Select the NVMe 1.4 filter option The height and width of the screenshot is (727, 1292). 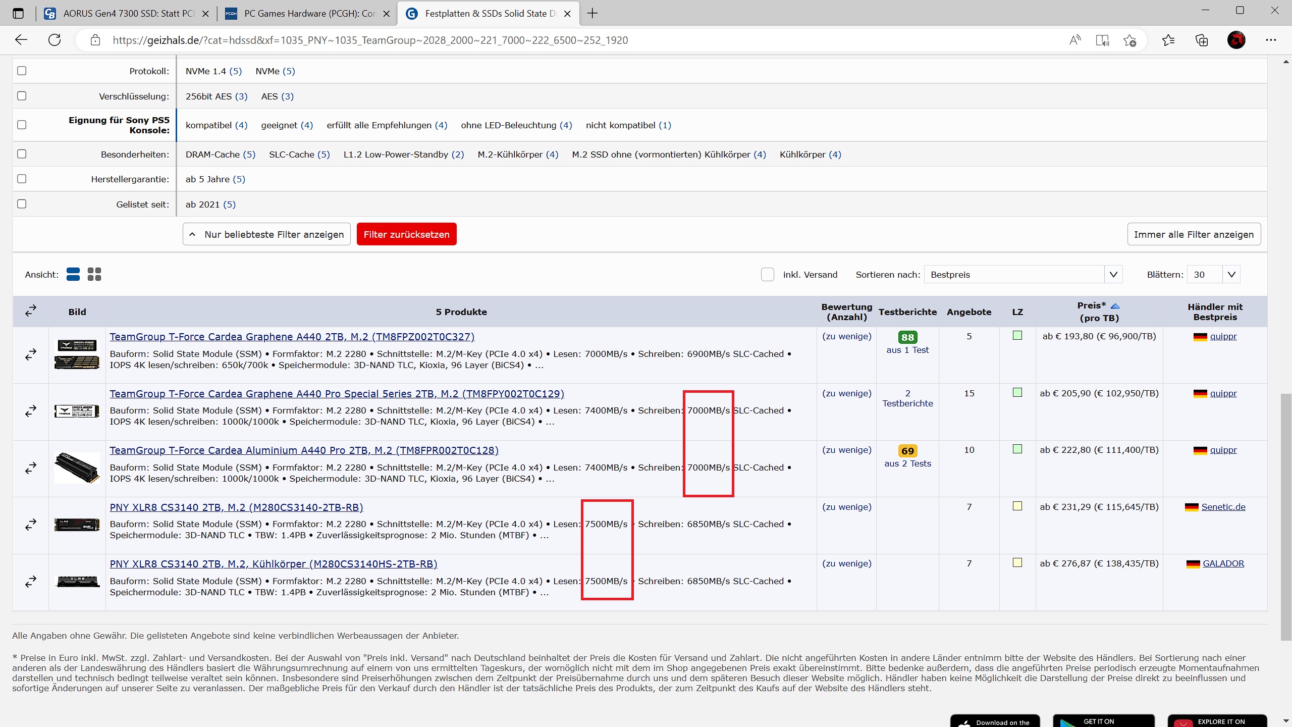click(213, 71)
